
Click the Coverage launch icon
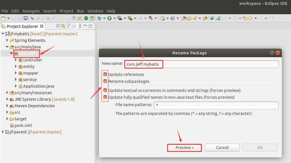coord(120,18)
